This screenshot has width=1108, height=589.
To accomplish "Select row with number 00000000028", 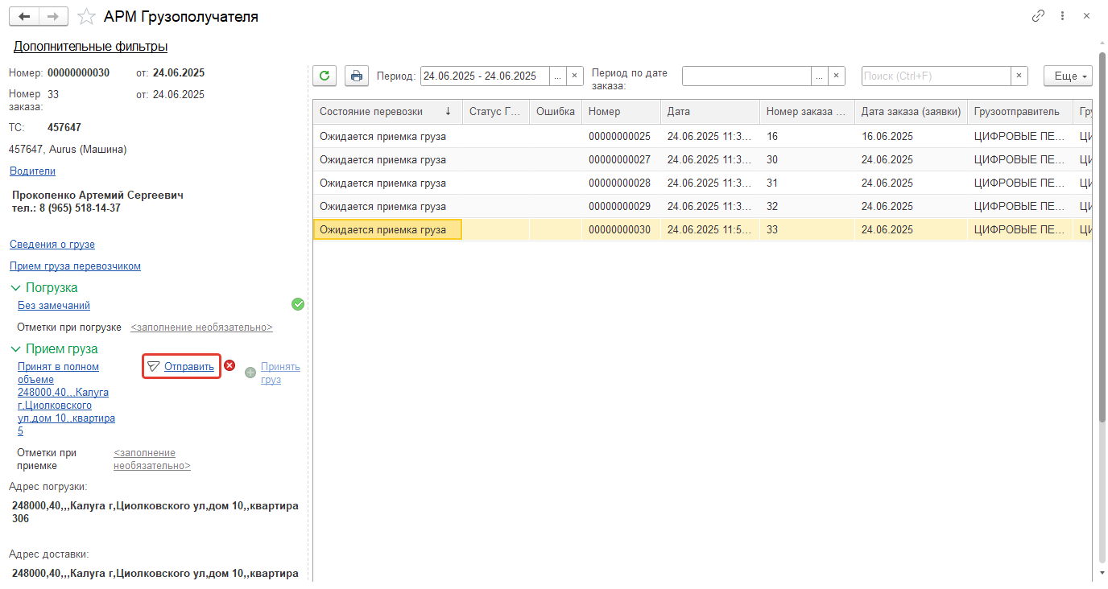I will tap(702, 183).
